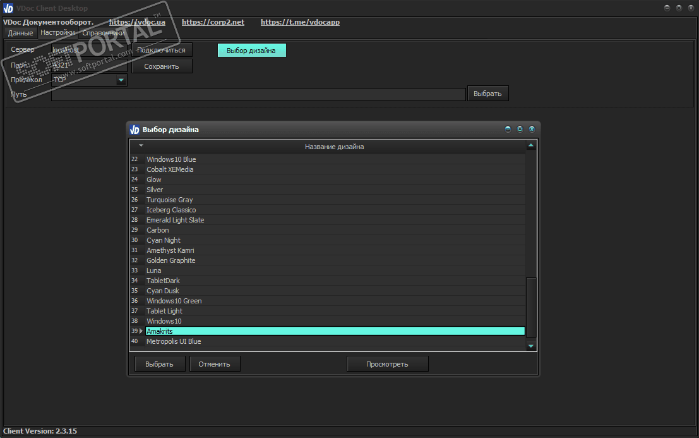Viewport: 699px width, 438px height.
Task: Select the Cobalt XEMedia design row
Action: pos(328,169)
